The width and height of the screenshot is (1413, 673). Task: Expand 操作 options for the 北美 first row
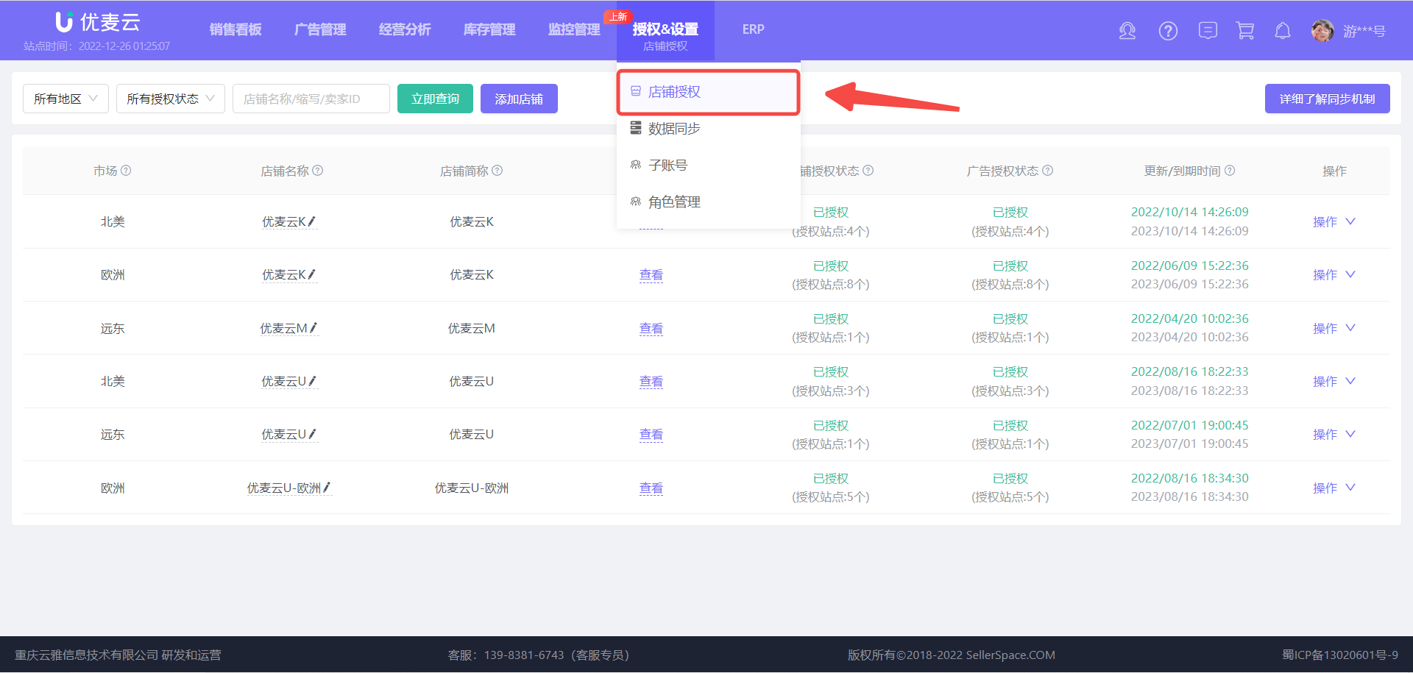[1334, 221]
